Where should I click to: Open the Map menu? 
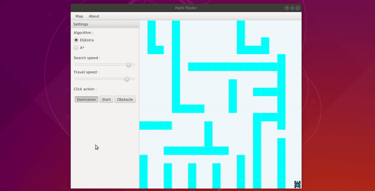pyautogui.click(x=79, y=16)
